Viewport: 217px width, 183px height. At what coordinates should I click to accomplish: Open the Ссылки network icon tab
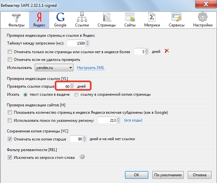[x=82, y=20]
